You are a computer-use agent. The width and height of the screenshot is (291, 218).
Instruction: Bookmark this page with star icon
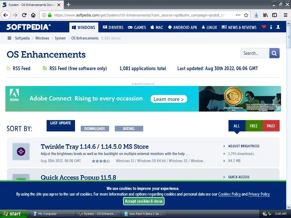point(246,15)
